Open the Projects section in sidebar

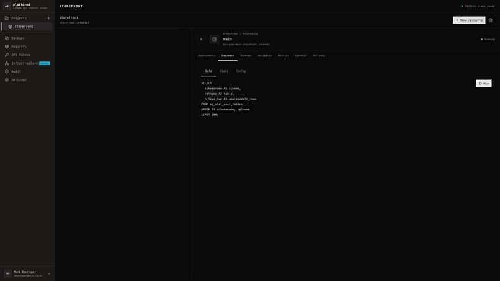[x=19, y=18]
